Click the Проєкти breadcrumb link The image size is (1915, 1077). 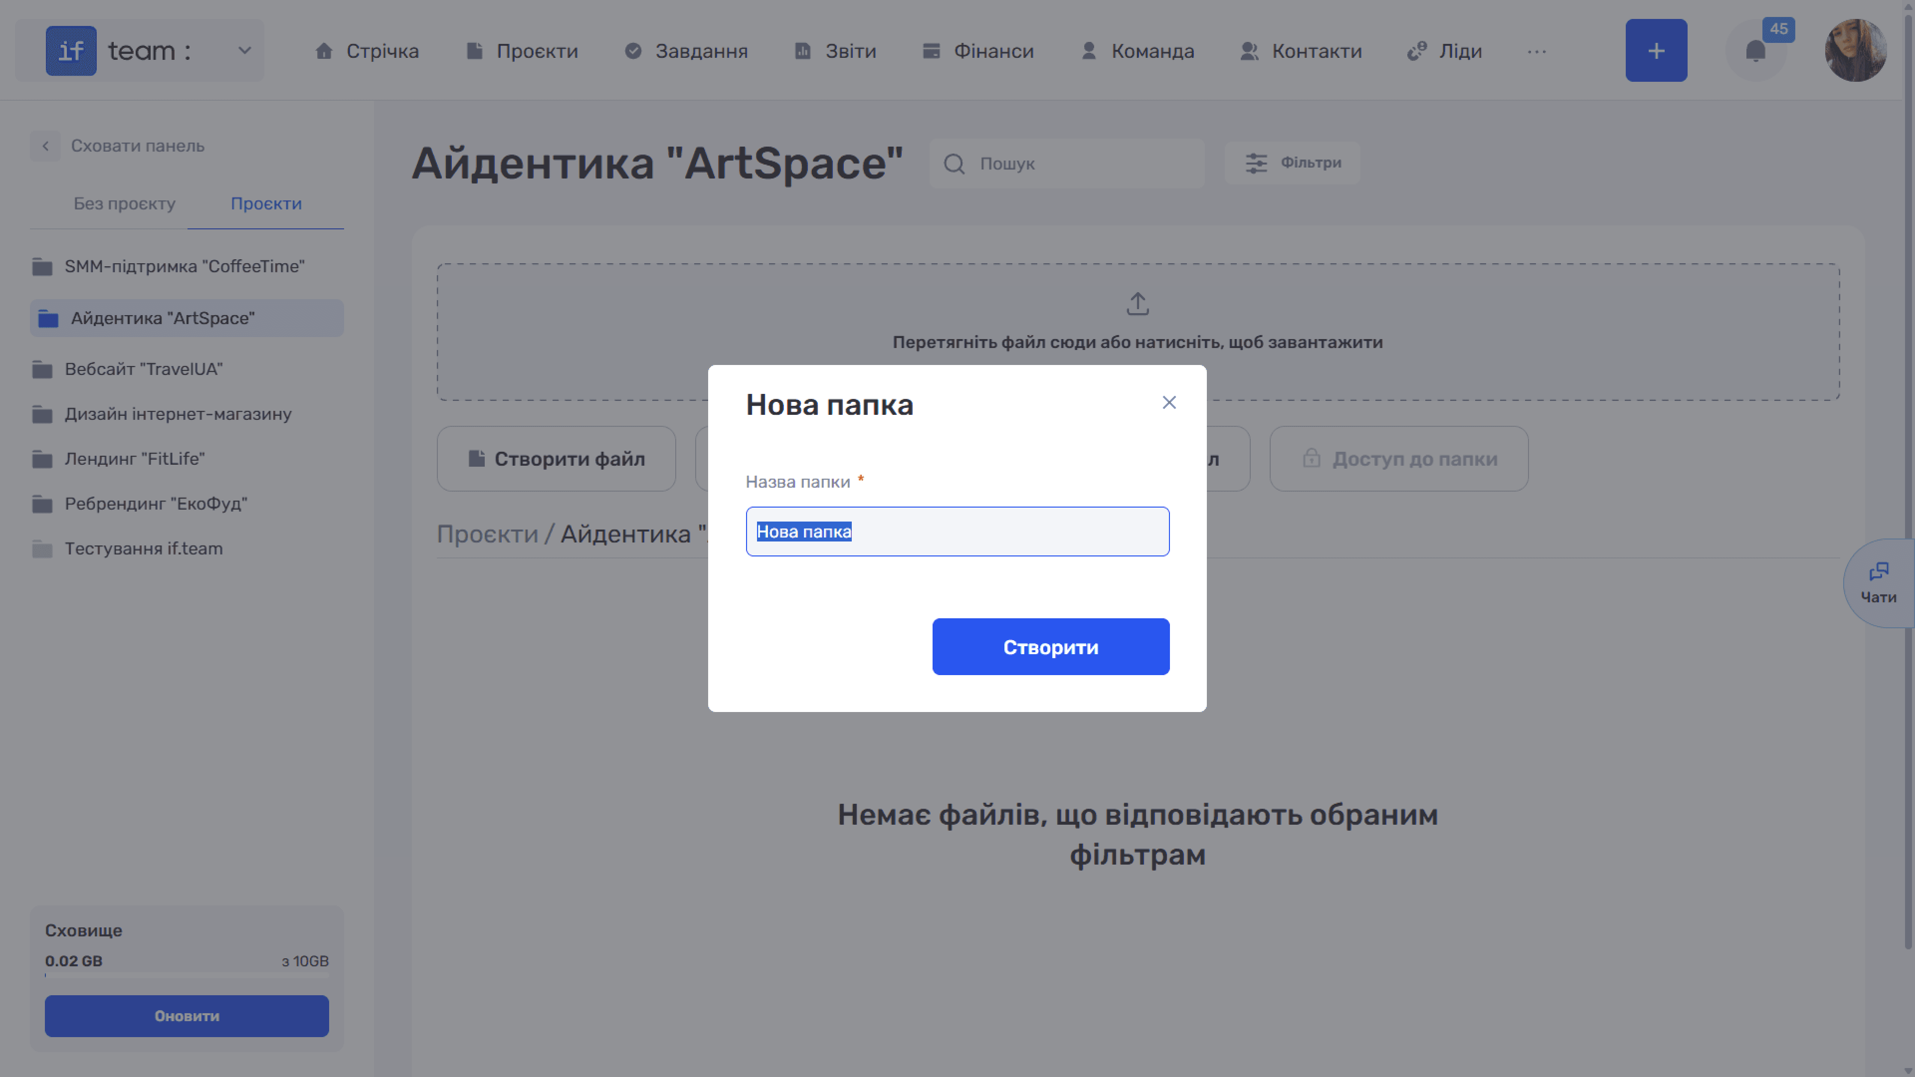coord(487,534)
